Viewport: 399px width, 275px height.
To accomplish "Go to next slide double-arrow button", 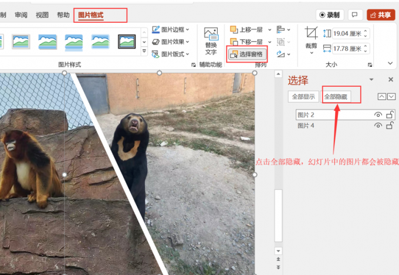I will pyautogui.click(x=278, y=267).
